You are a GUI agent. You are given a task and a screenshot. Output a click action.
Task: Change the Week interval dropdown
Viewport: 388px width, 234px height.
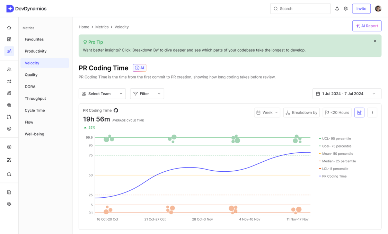(x=267, y=112)
